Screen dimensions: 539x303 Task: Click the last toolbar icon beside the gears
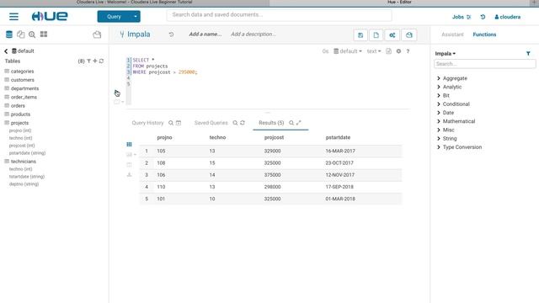click(408, 35)
